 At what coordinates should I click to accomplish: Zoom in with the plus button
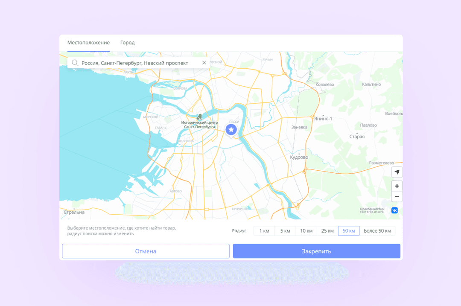(x=397, y=186)
